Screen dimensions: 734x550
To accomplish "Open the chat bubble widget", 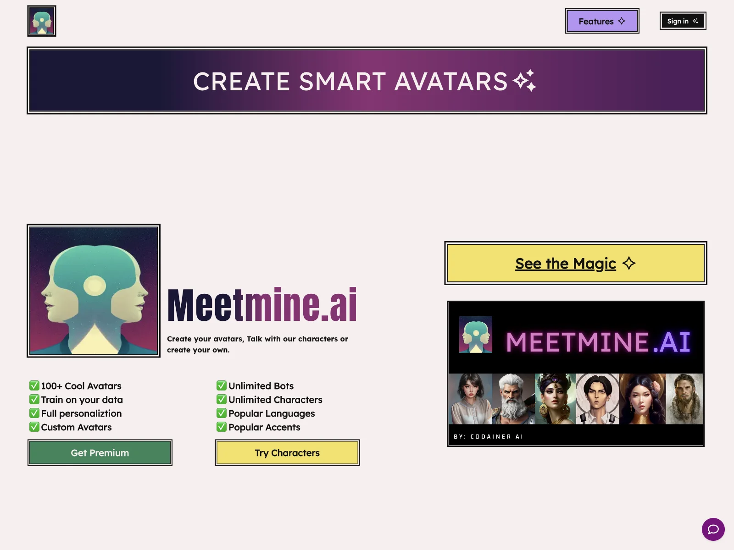I will tap(713, 529).
